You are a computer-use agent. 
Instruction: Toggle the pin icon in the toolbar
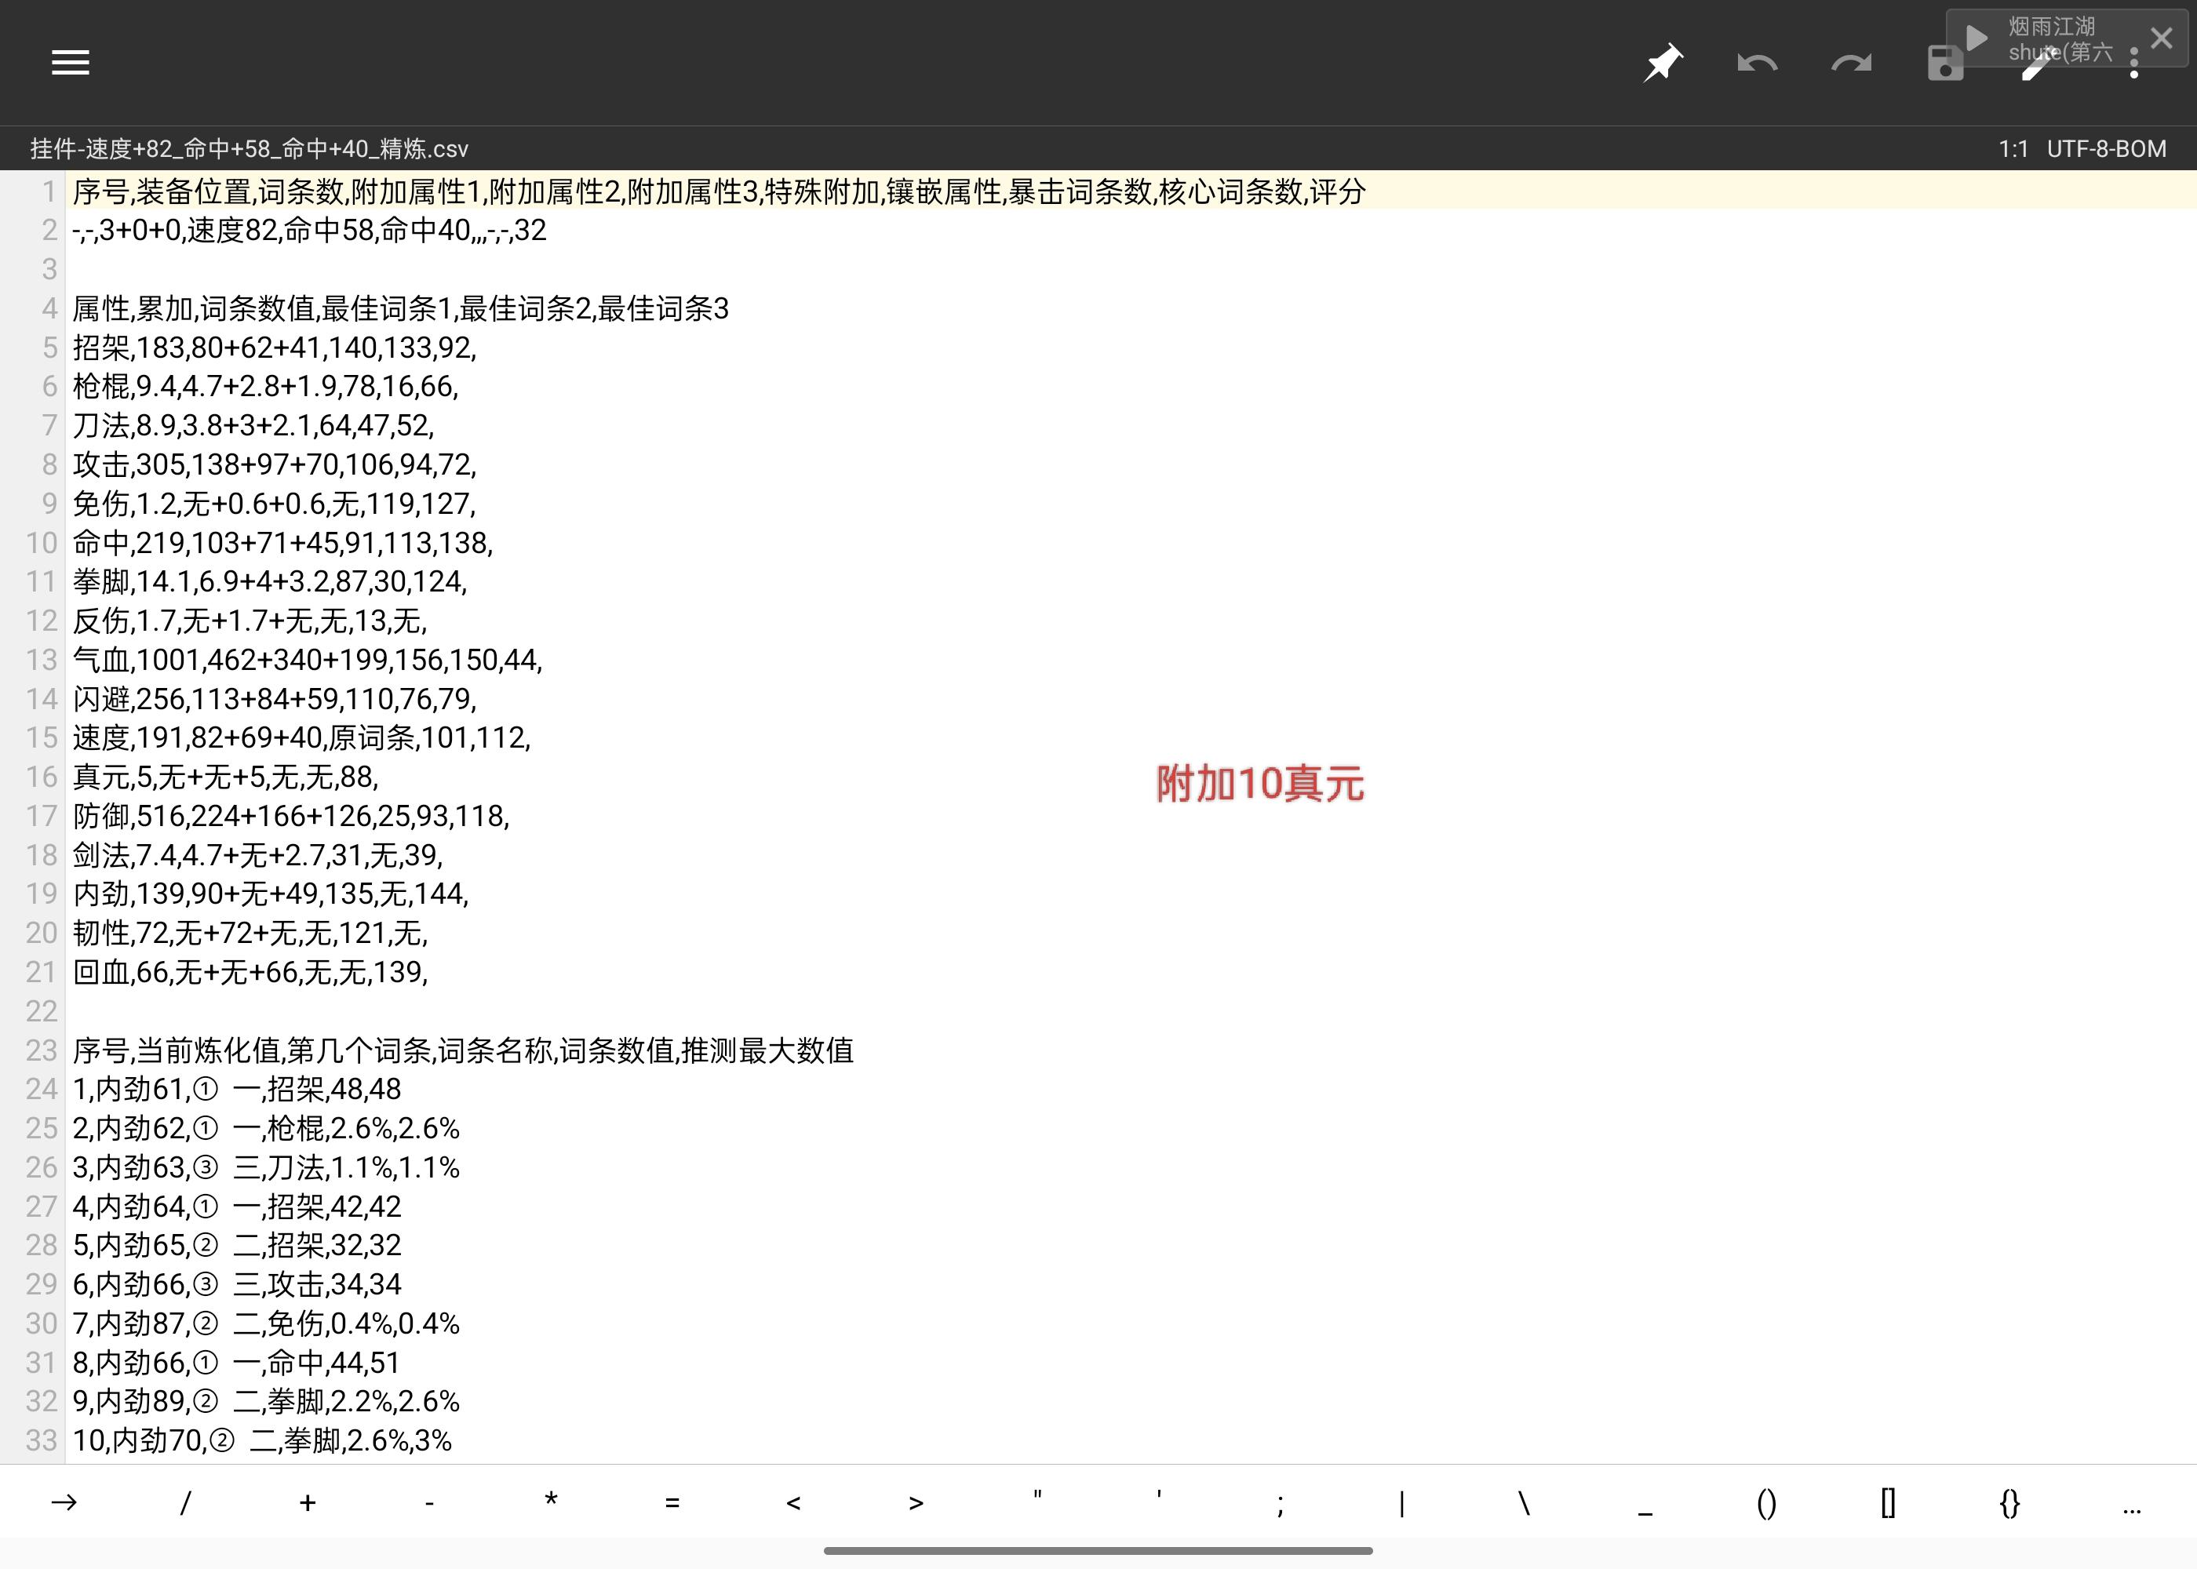coord(1663,64)
